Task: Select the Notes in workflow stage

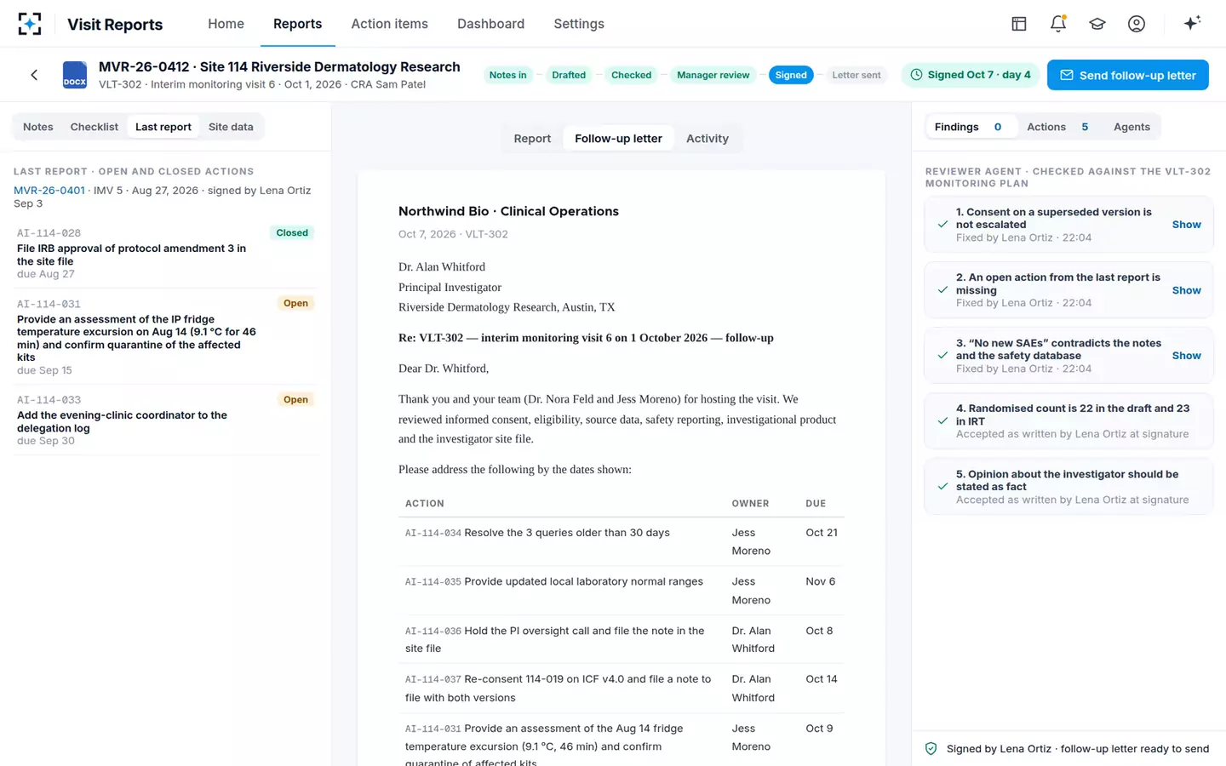Action: click(x=507, y=75)
